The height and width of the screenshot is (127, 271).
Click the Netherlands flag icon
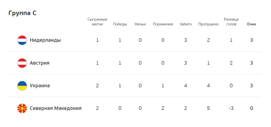pyautogui.click(x=22, y=40)
